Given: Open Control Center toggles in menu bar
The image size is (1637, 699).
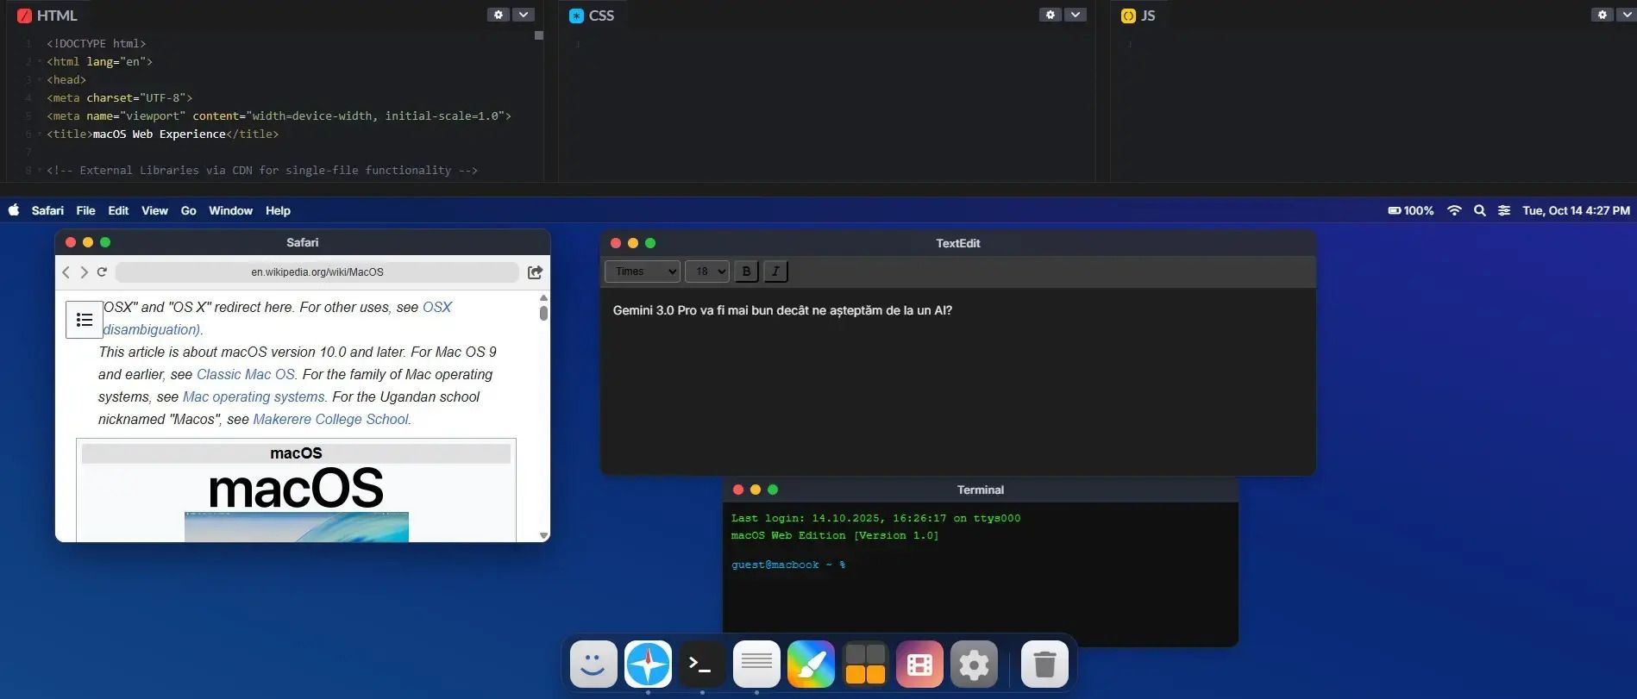Looking at the screenshot, I should (x=1504, y=210).
